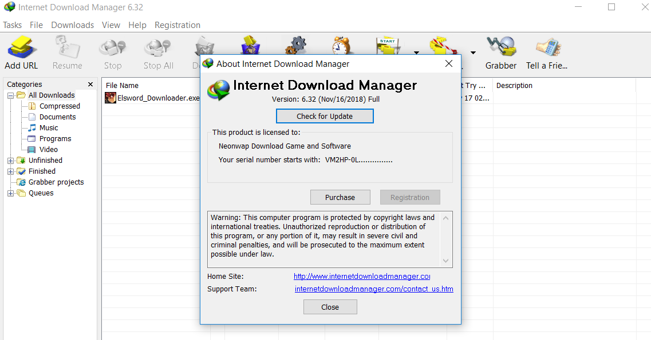The image size is (651, 340).
Task: Select the Compressed category
Action: [x=60, y=106]
